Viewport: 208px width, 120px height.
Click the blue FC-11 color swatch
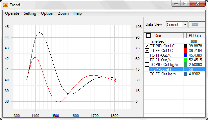click(x=185, y=55)
